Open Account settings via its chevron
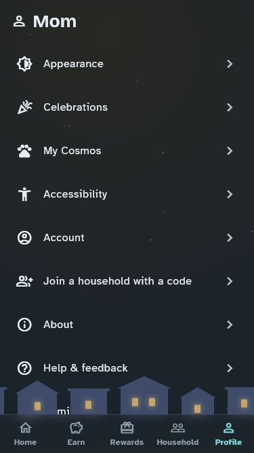The height and width of the screenshot is (453, 254). click(x=230, y=238)
